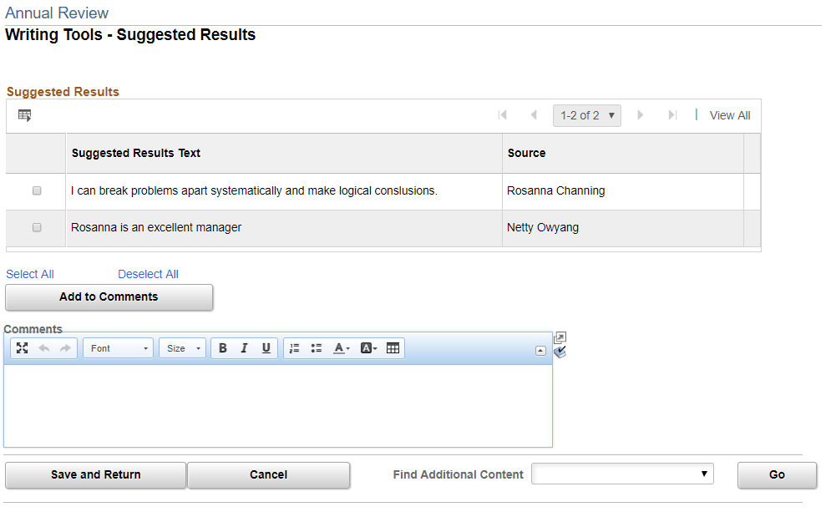
Task: Open the Find Additional Content dropdown
Action: (622, 474)
